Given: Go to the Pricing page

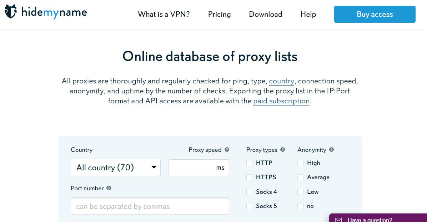Looking at the screenshot, I should (219, 14).
